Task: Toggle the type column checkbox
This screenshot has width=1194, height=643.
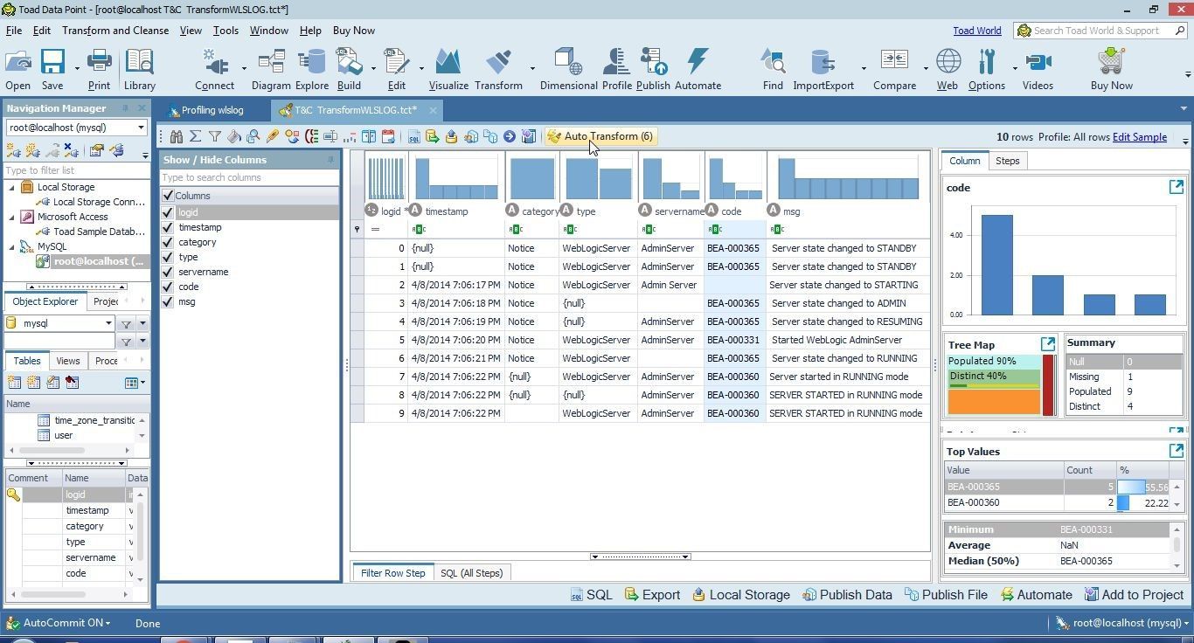Action: click(168, 257)
